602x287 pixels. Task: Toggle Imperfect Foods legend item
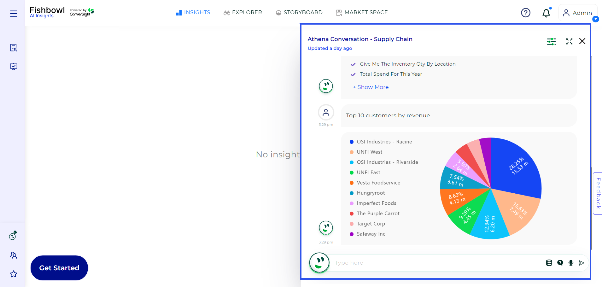tap(373, 203)
